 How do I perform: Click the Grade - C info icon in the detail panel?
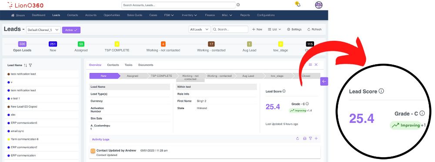tap(307, 104)
